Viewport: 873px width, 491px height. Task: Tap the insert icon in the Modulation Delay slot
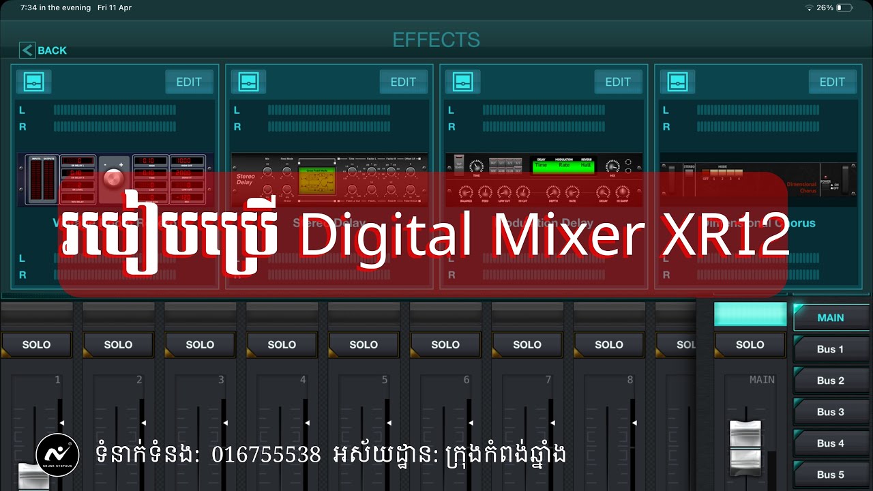[462, 82]
